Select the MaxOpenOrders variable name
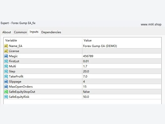The width and height of the screenshot is (165, 124). 21,87
